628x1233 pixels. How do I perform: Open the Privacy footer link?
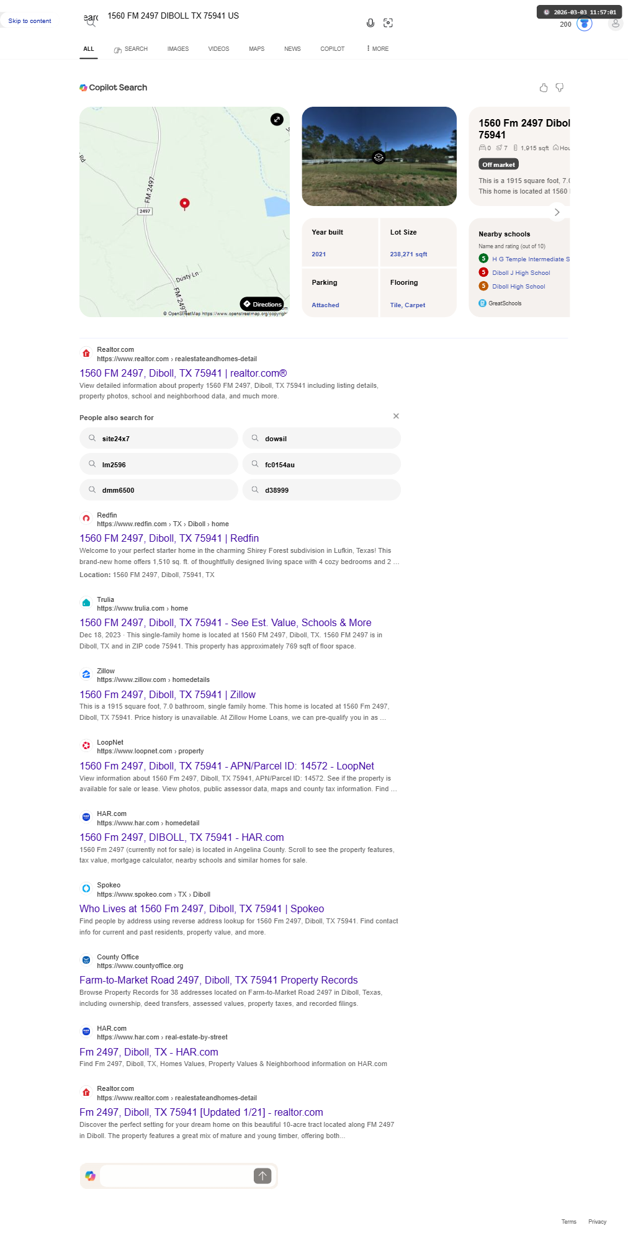pos(598,1222)
